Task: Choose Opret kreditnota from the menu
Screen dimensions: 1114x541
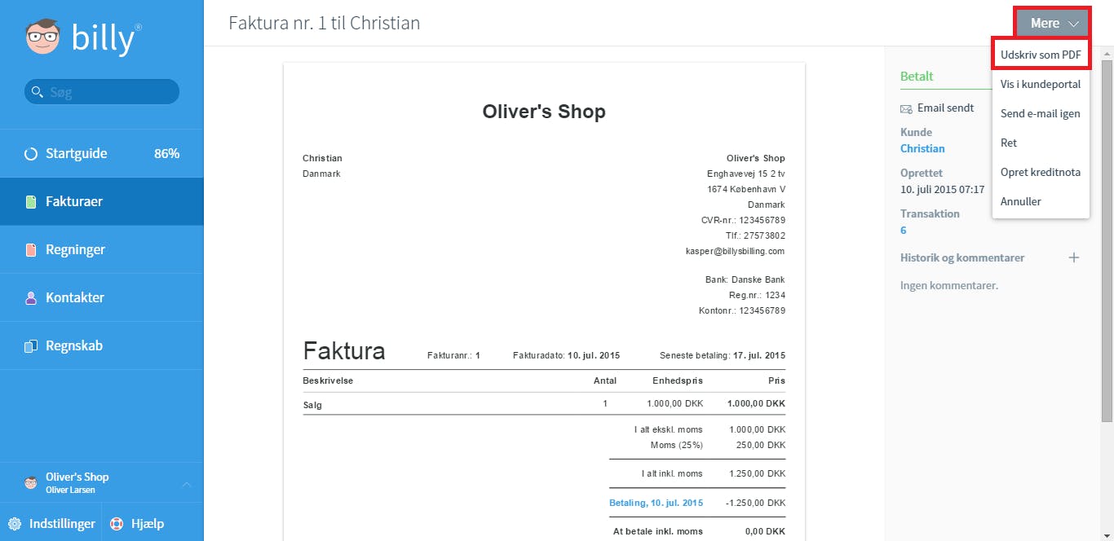Action: (x=1041, y=172)
